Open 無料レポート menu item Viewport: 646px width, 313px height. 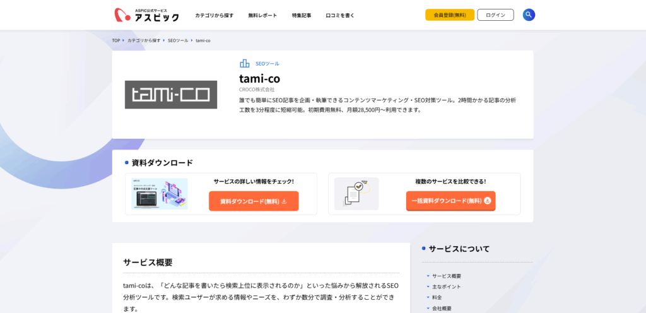(x=262, y=15)
